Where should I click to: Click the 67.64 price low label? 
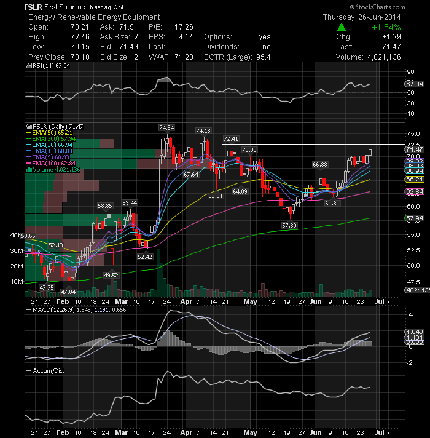pyautogui.click(x=191, y=175)
